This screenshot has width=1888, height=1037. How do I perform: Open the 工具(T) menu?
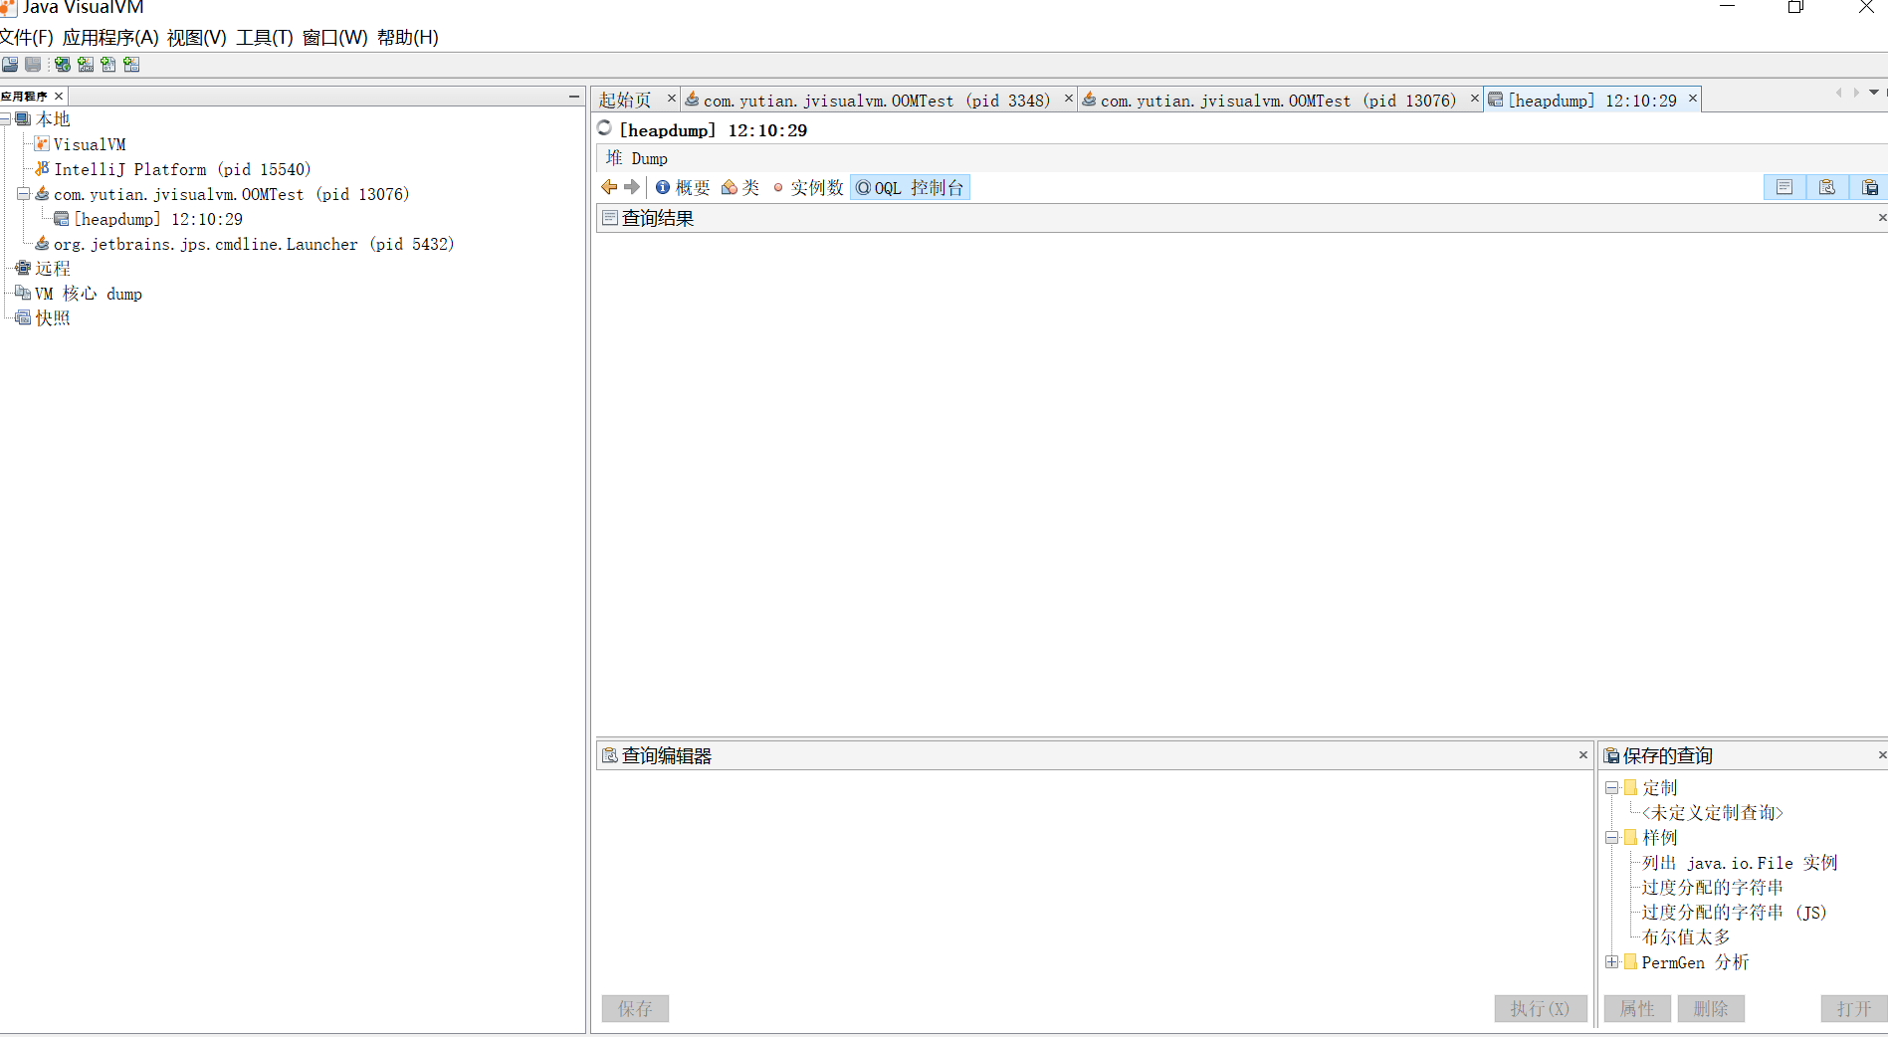click(x=264, y=38)
